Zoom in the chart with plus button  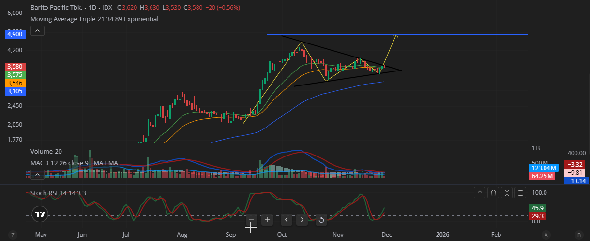(267, 220)
